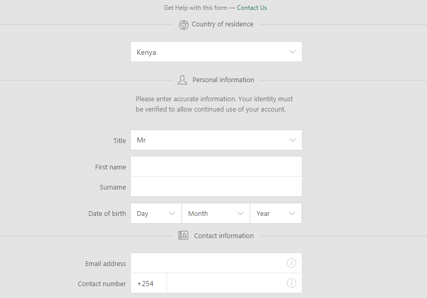Click the Email address label

click(105, 263)
